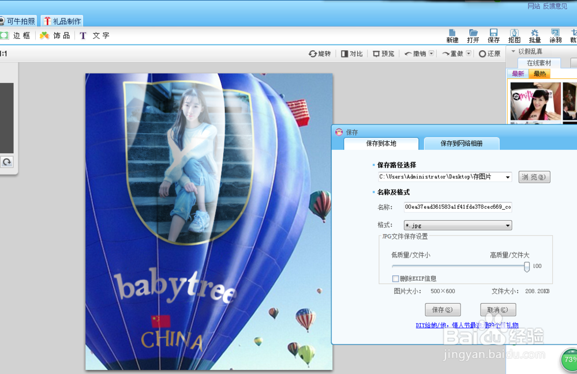
Task: Click the 反馈意见 feedback link
Action: click(x=555, y=6)
